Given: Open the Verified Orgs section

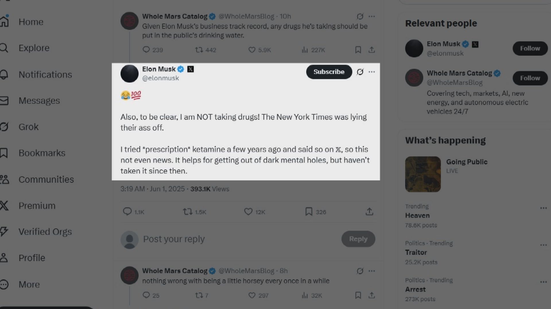Looking at the screenshot, I should [x=45, y=232].
